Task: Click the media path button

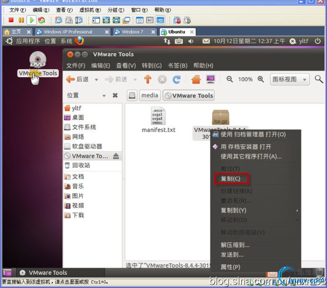Action: (150, 95)
